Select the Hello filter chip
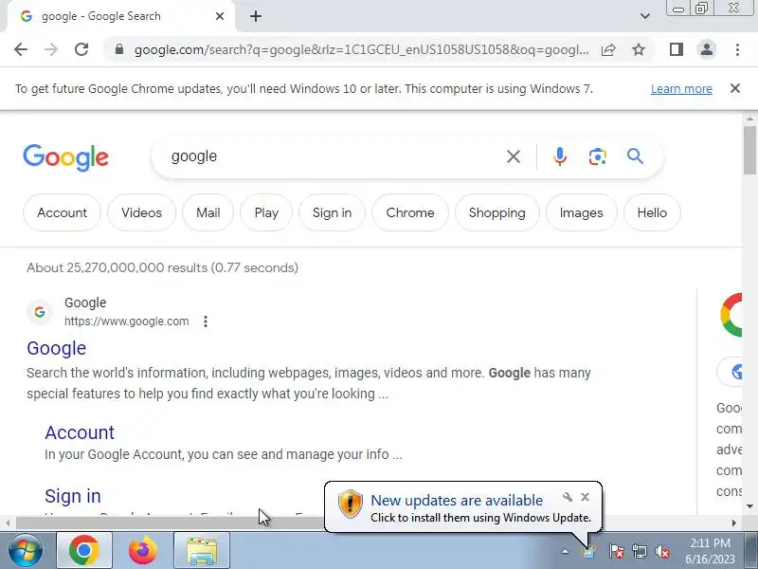 point(652,212)
